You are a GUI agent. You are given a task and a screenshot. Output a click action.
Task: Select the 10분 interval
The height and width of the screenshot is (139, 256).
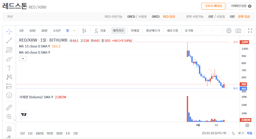[x=32, y=31]
